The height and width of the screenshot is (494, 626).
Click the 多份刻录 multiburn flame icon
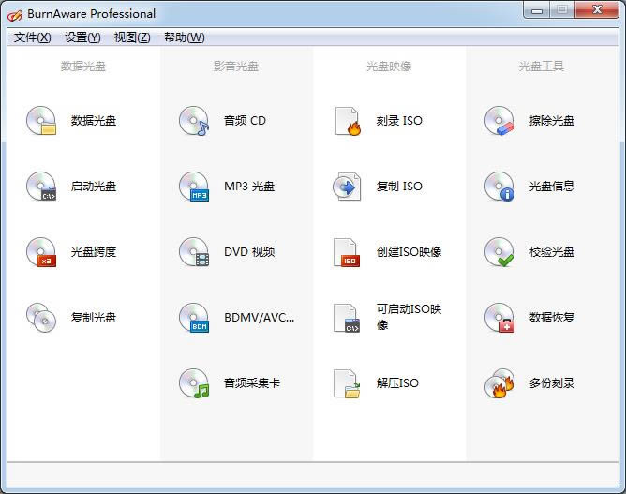tap(499, 383)
